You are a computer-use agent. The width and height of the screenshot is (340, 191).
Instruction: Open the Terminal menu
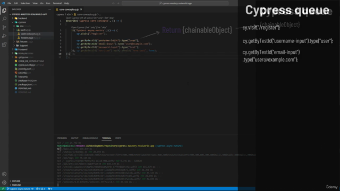[x=57, y=3]
